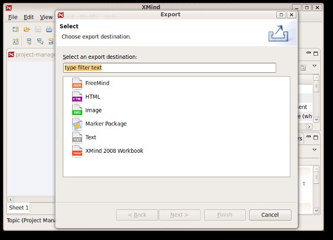Image resolution: width=333 pixels, height=240 pixels.
Task: Open the File menu in XMind
Action: click(13, 17)
